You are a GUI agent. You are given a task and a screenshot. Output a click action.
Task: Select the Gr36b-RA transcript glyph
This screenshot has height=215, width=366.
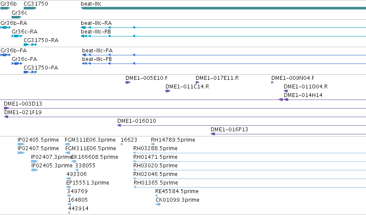[6, 27]
